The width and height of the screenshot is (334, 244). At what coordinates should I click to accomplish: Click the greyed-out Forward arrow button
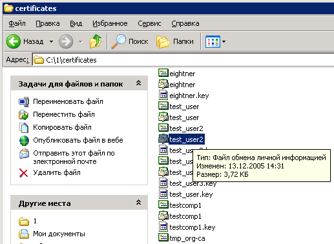[x=66, y=41]
